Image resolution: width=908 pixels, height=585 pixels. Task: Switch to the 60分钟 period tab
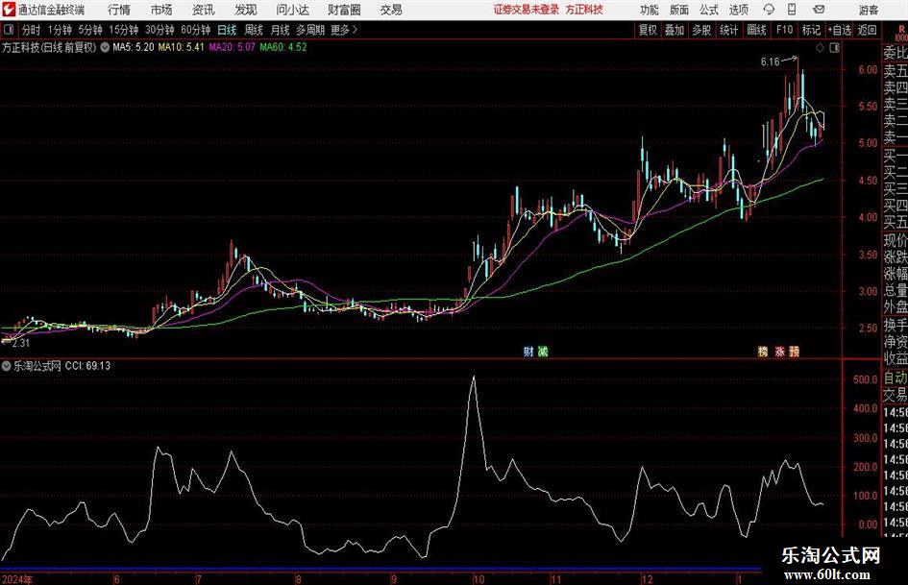pyautogui.click(x=196, y=30)
